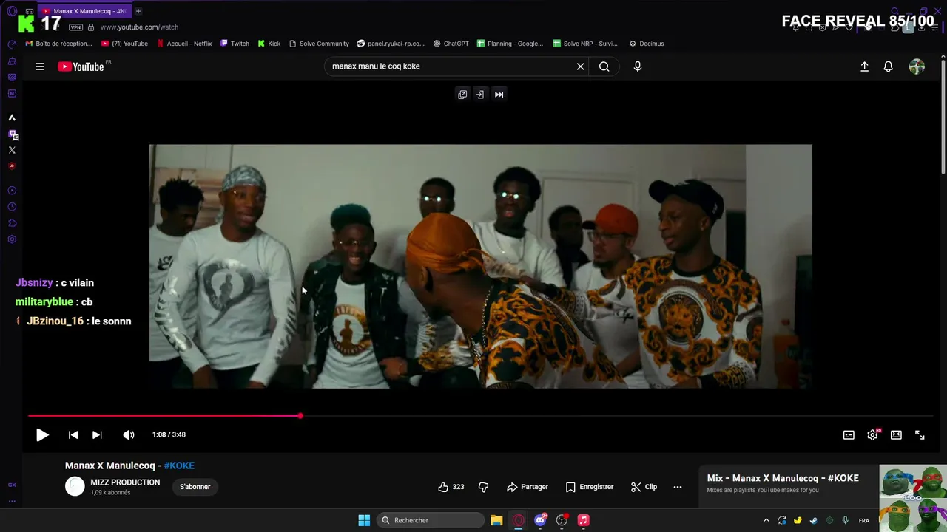The height and width of the screenshot is (532, 947).
Task: Open the Mix - Manax X Manulecoq playlist title
Action: (x=783, y=478)
